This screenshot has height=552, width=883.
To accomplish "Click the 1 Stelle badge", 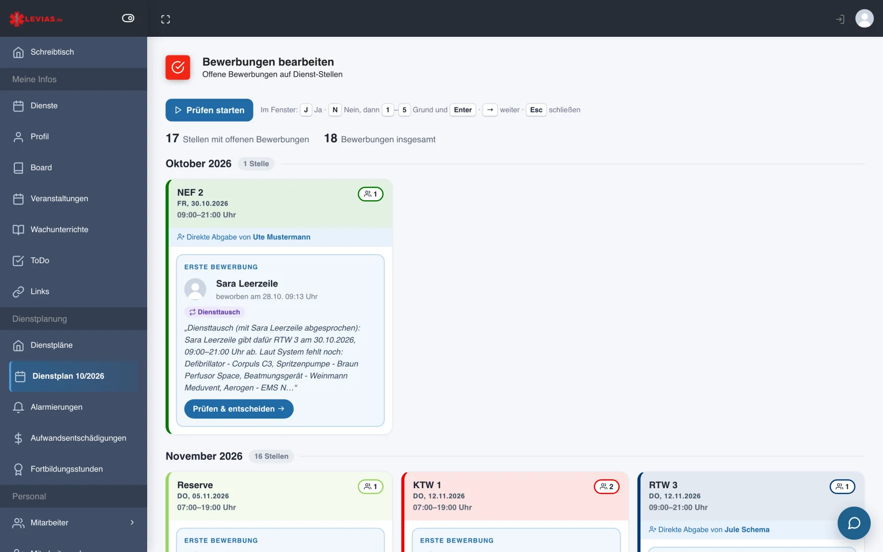I will click(x=256, y=164).
